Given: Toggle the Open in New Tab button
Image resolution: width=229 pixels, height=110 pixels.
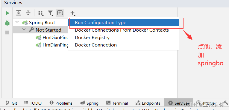Looking at the screenshot, I should pos(60,13).
